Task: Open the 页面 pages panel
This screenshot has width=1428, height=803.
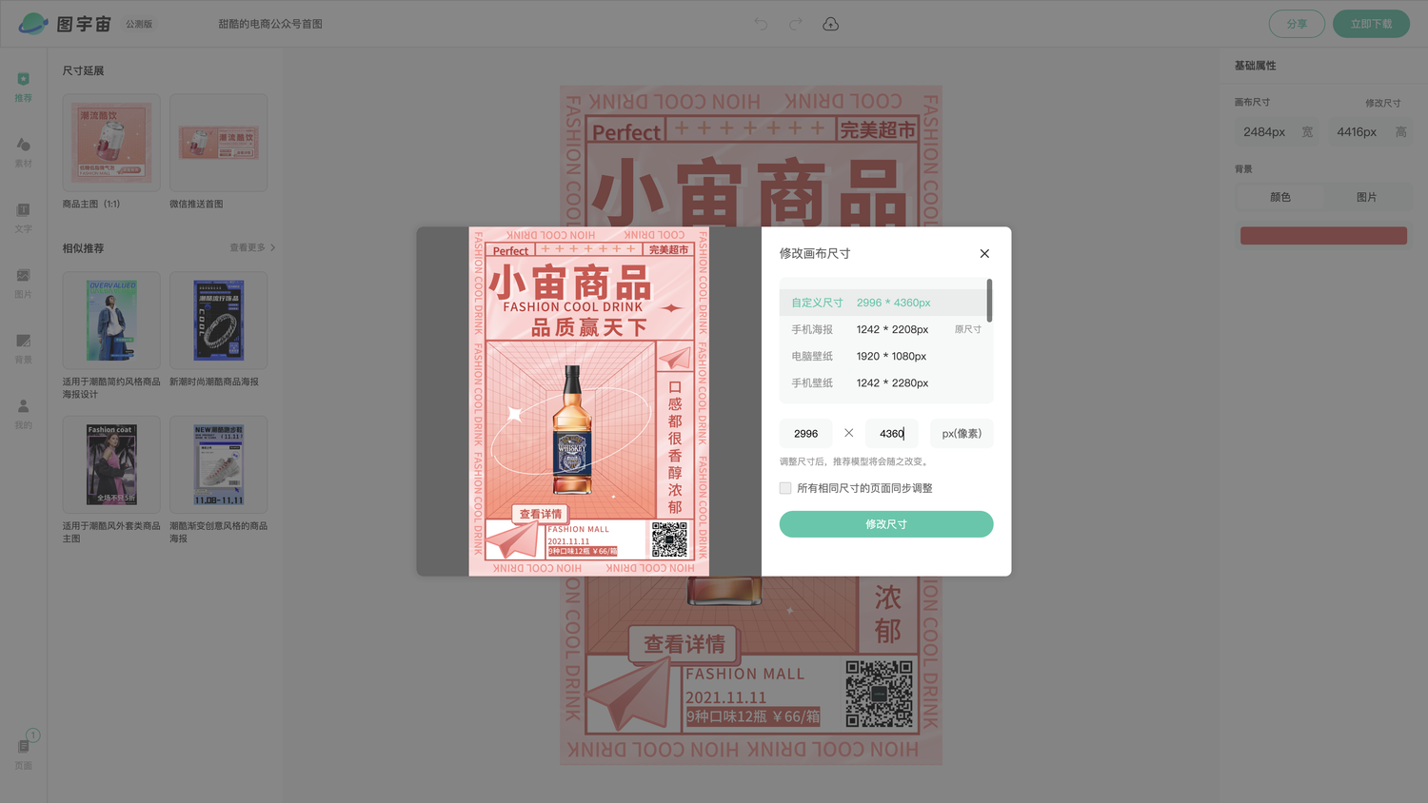Action: point(23,753)
